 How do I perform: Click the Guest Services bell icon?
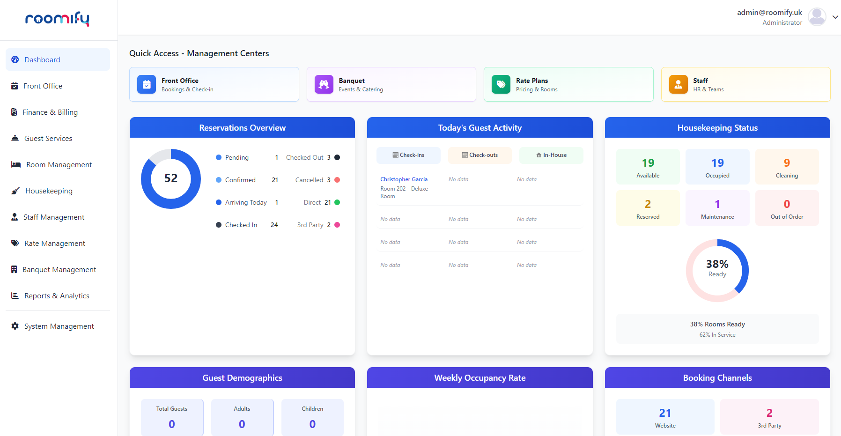point(15,138)
